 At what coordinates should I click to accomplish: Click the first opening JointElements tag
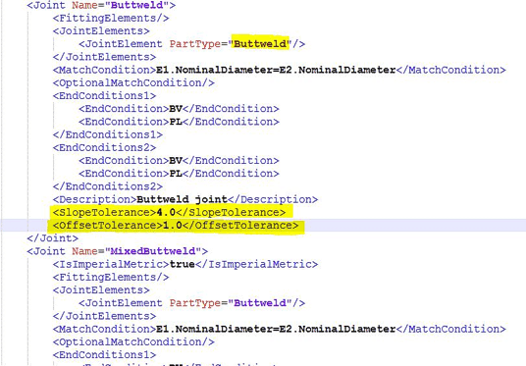(101, 30)
